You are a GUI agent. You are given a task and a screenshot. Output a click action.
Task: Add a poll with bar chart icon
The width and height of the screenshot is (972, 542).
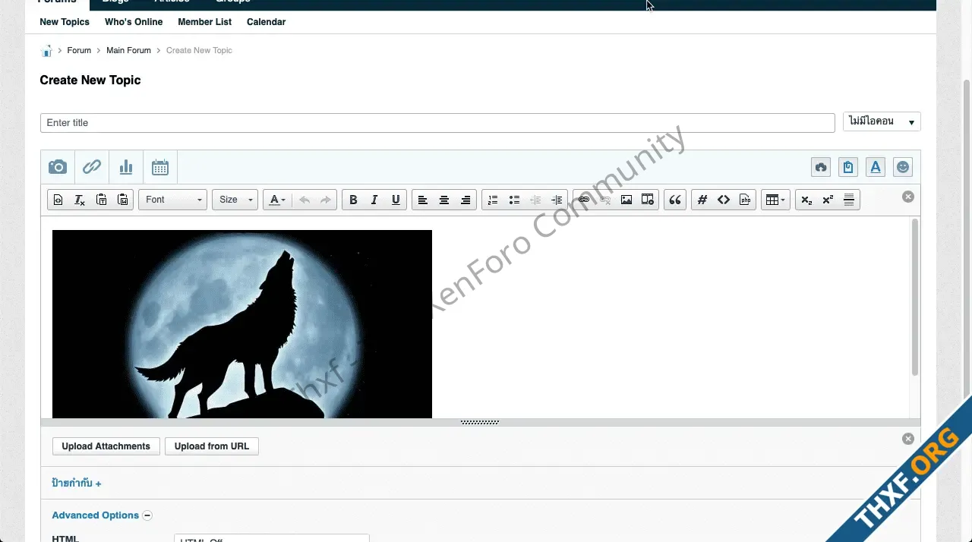(x=126, y=167)
